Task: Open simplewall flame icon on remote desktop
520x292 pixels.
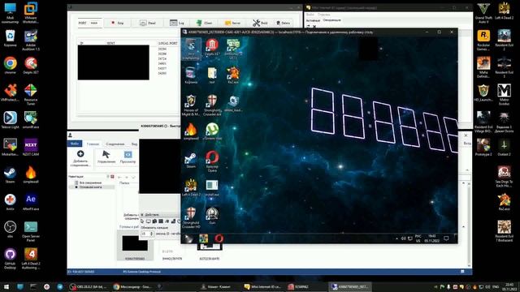Action: pyautogui.click(x=191, y=131)
